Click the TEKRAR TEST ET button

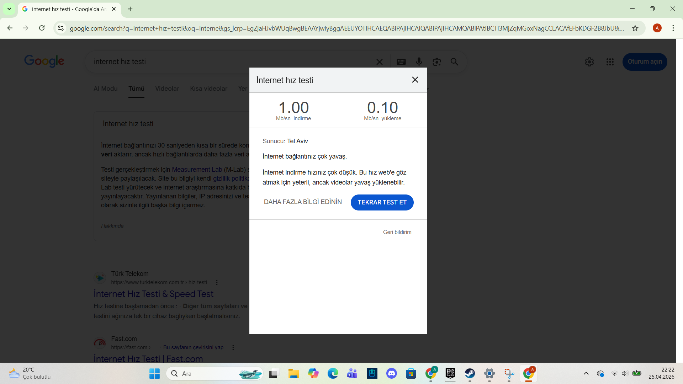[x=382, y=202]
